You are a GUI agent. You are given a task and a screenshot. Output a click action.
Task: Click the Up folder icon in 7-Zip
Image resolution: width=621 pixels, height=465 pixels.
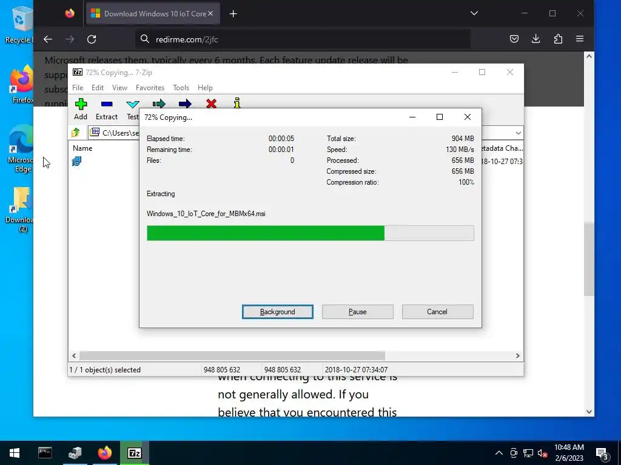pos(76,133)
